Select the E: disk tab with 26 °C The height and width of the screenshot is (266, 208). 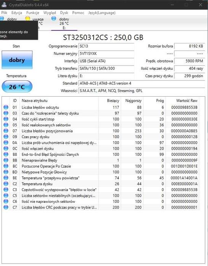(64, 24)
